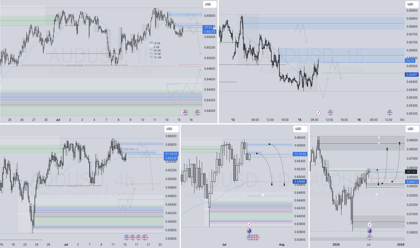This screenshot has height=248, width=420.
Task: Select countdown label 01:19:55 on 4h chart
Action: coord(171,154)
